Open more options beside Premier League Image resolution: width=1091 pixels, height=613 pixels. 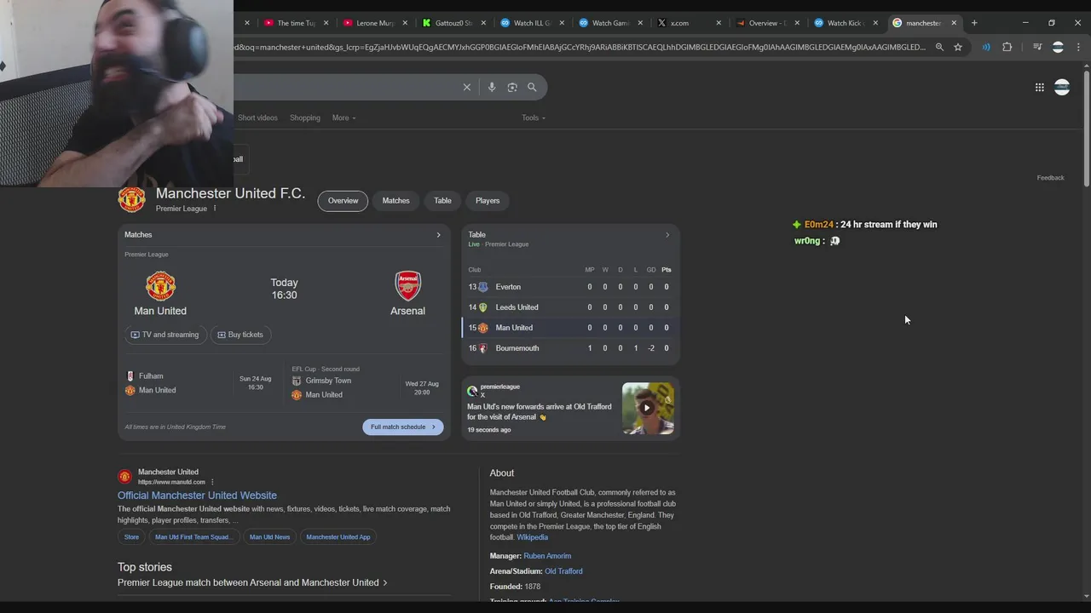click(215, 209)
